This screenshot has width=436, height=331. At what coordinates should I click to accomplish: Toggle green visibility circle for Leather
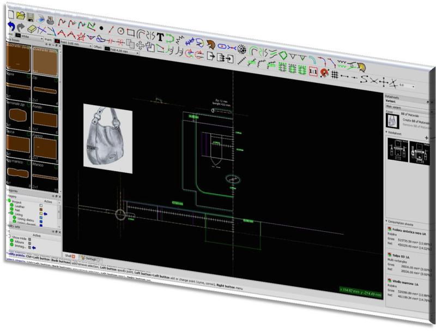coord(12,206)
